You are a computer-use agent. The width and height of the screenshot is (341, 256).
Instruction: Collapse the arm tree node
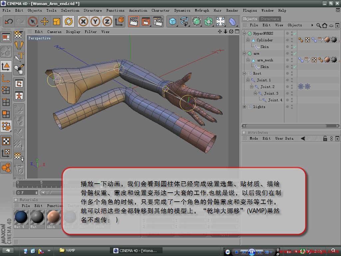tap(244, 53)
